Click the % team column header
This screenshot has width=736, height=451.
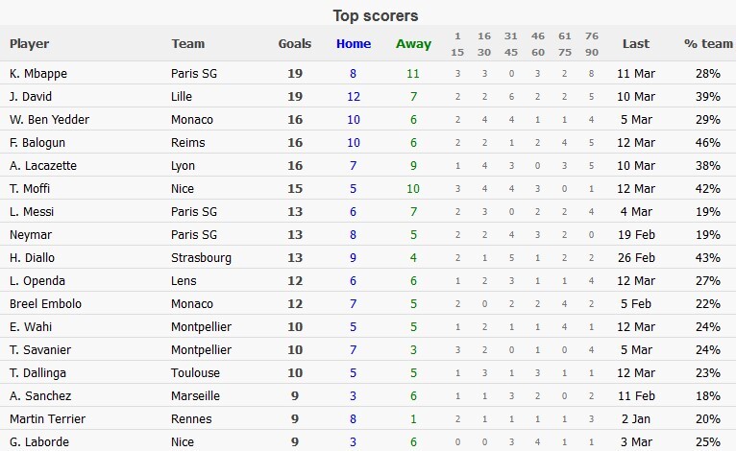point(708,44)
